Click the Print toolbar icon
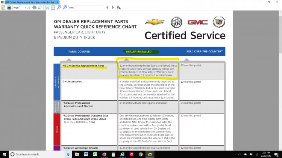The image size is (282, 158). coord(9,7)
